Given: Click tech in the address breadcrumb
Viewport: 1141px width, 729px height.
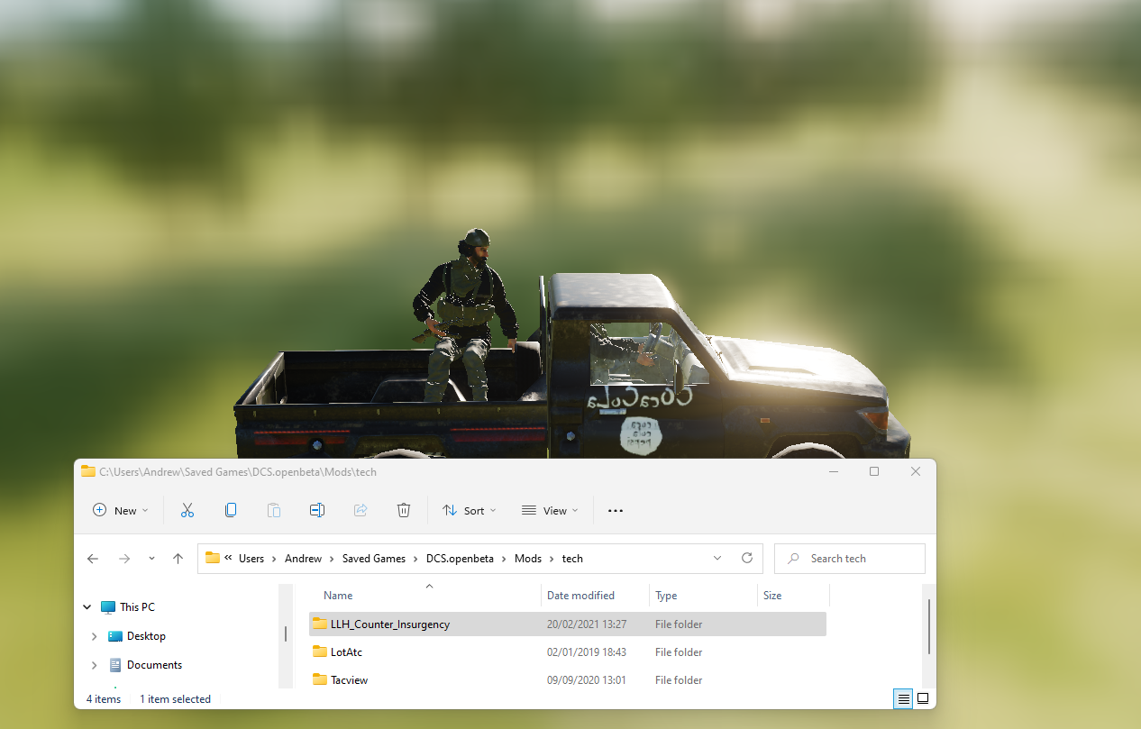Looking at the screenshot, I should pos(572,559).
